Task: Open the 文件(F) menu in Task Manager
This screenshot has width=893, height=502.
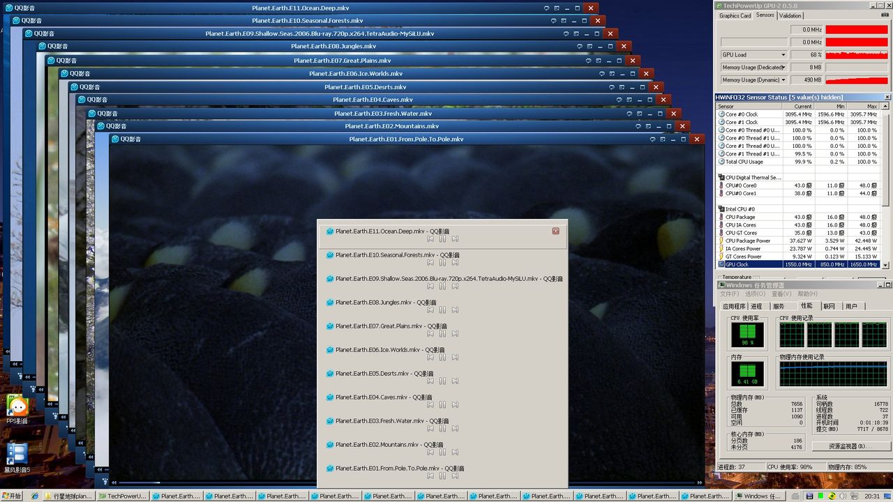Action: tap(729, 294)
